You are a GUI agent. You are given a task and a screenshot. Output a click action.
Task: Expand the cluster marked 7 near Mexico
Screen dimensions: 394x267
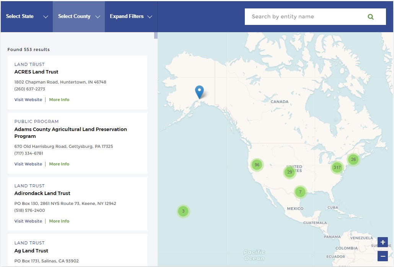tap(300, 192)
